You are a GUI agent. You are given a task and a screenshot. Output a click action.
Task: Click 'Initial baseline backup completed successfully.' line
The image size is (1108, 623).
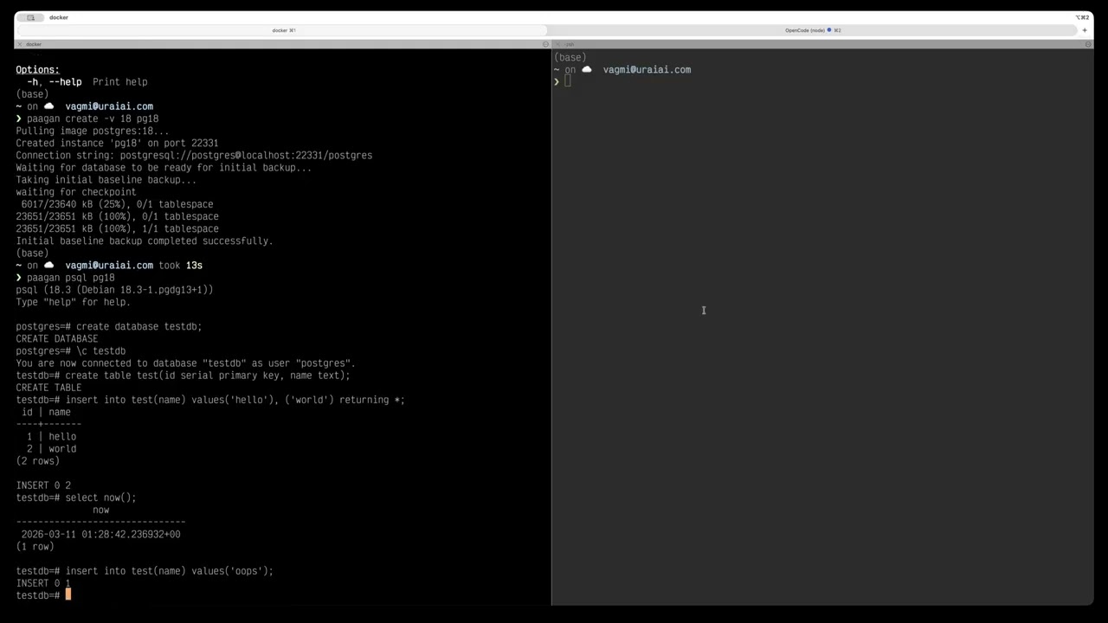pyautogui.click(x=145, y=241)
